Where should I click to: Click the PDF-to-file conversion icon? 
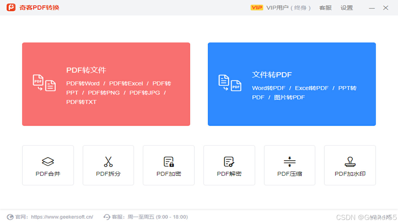coord(44,83)
